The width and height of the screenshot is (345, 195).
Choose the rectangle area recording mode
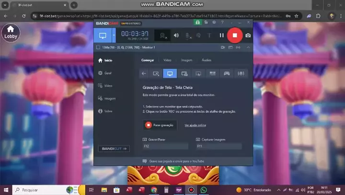156,74
